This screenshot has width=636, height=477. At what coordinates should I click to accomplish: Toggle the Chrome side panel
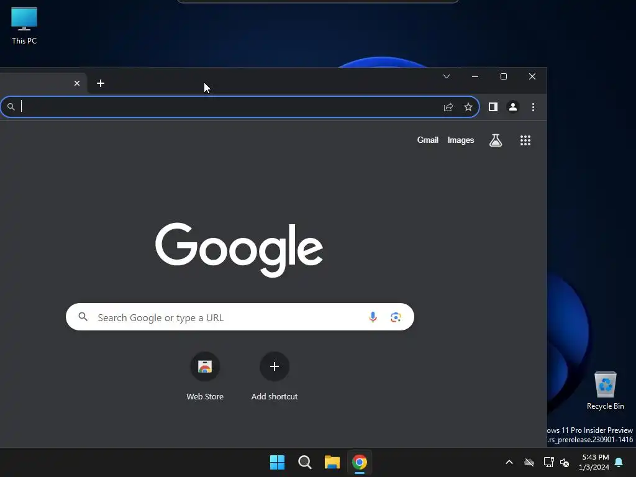click(493, 107)
